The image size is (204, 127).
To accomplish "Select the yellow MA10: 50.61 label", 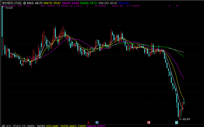I will click(x=52, y=3).
